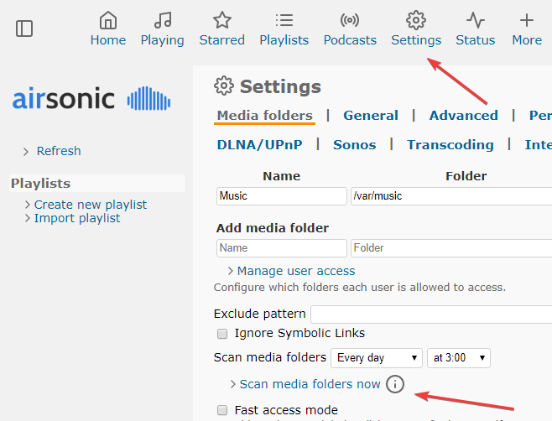The width and height of the screenshot is (552, 421).
Task: Click the Home house icon
Action: coord(108,20)
